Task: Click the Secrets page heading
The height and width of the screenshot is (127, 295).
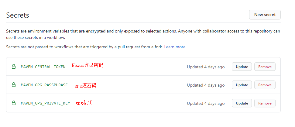Action: tap(18, 15)
